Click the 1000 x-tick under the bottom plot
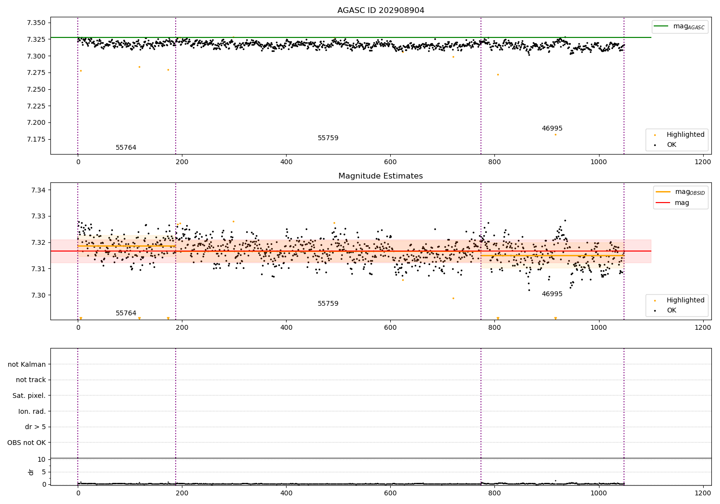Viewport: 720px width, 504px height. point(599,493)
